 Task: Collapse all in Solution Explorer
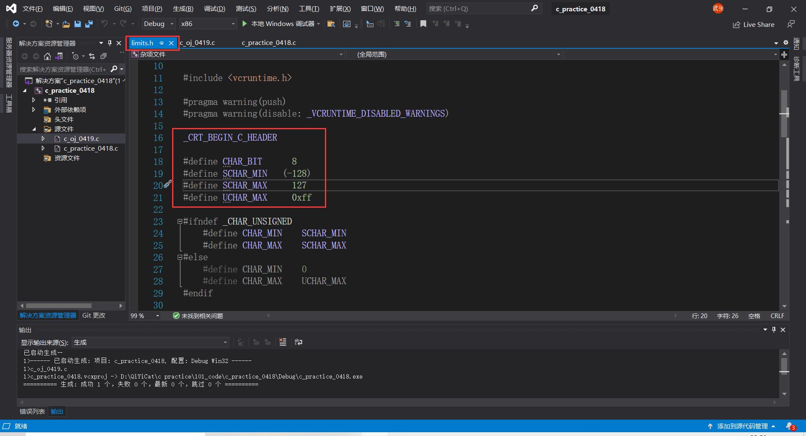pos(103,56)
